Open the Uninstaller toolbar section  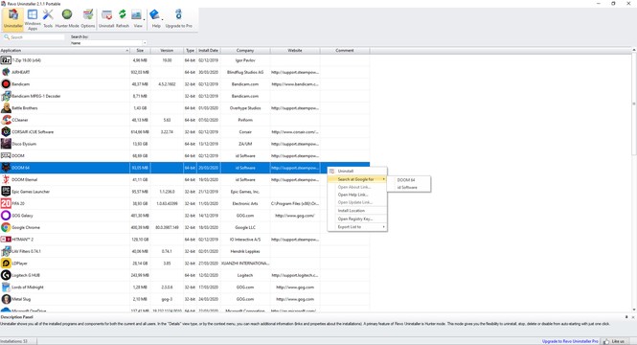13,19
